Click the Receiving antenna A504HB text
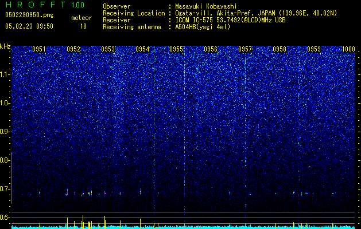361x229 pixels. pyautogui.click(x=203, y=27)
